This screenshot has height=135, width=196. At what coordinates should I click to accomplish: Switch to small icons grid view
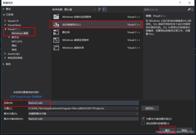[100, 9]
